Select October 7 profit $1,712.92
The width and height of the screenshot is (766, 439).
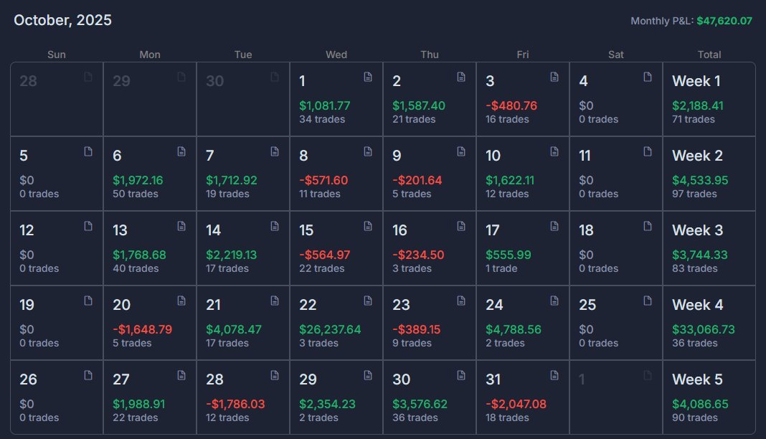[x=232, y=180]
